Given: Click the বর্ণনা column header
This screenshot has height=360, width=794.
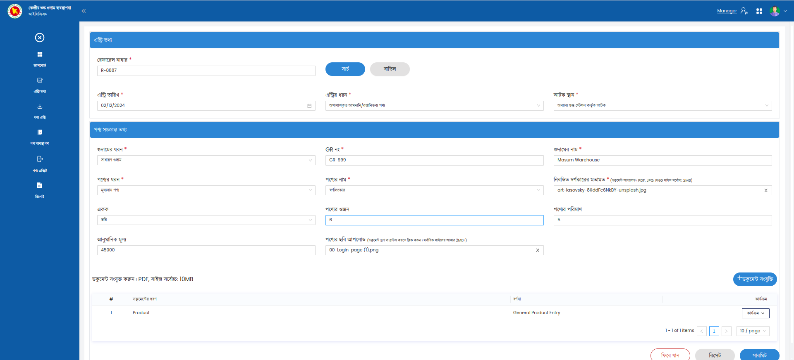Looking at the screenshot, I should pyautogui.click(x=517, y=299).
